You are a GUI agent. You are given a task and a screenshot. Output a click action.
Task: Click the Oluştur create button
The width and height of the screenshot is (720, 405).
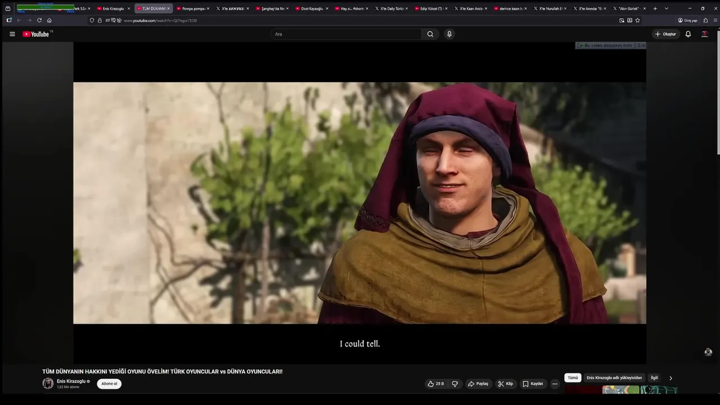point(665,34)
